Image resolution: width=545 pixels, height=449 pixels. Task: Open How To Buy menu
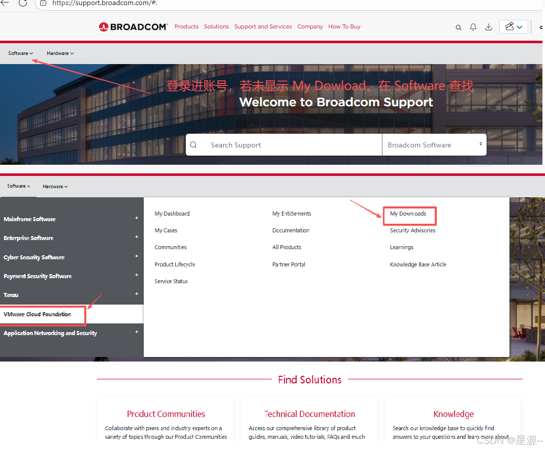344,27
